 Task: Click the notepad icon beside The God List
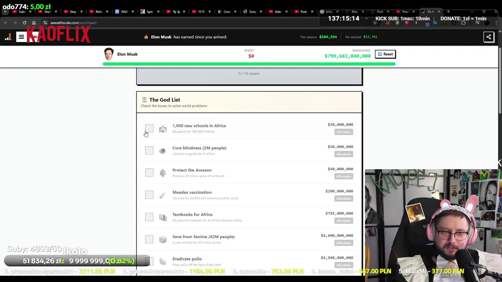pyautogui.click(x=144, y=100)
